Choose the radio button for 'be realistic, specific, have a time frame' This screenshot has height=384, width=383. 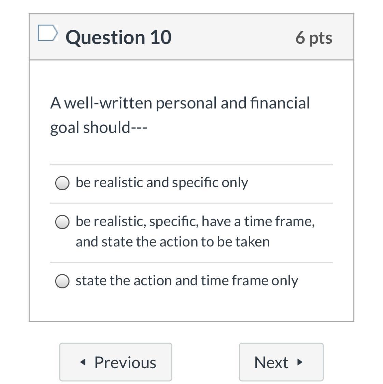[62, 222]
